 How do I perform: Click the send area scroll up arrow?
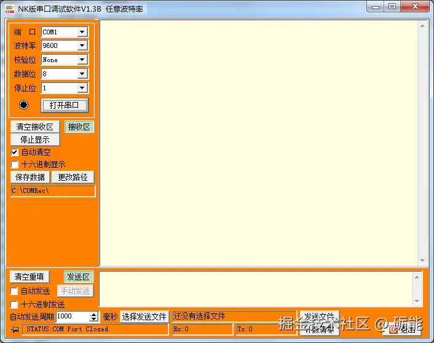[417, 277]
